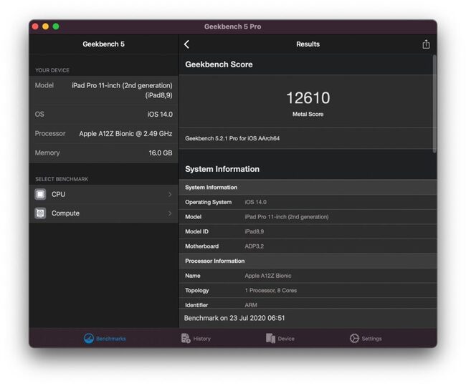Click the Device icon in bottom bar
The width and height of the screenshot is (466, 386).
[x=270, y=338]
